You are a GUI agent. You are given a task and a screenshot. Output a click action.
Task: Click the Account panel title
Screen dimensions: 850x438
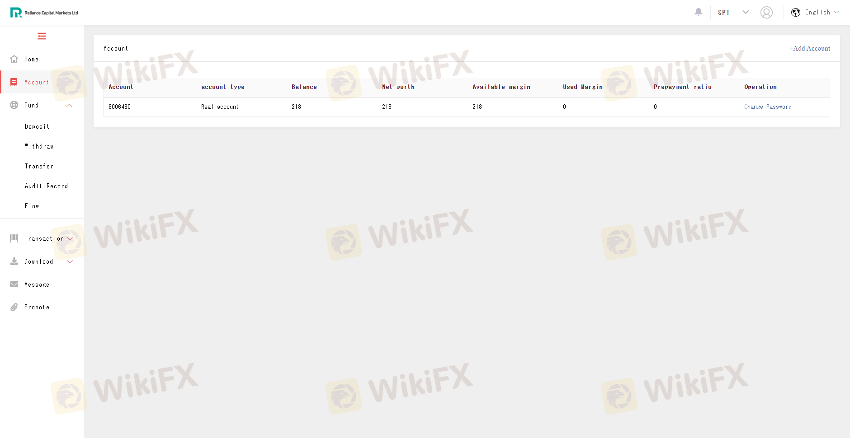click(116, 48)
